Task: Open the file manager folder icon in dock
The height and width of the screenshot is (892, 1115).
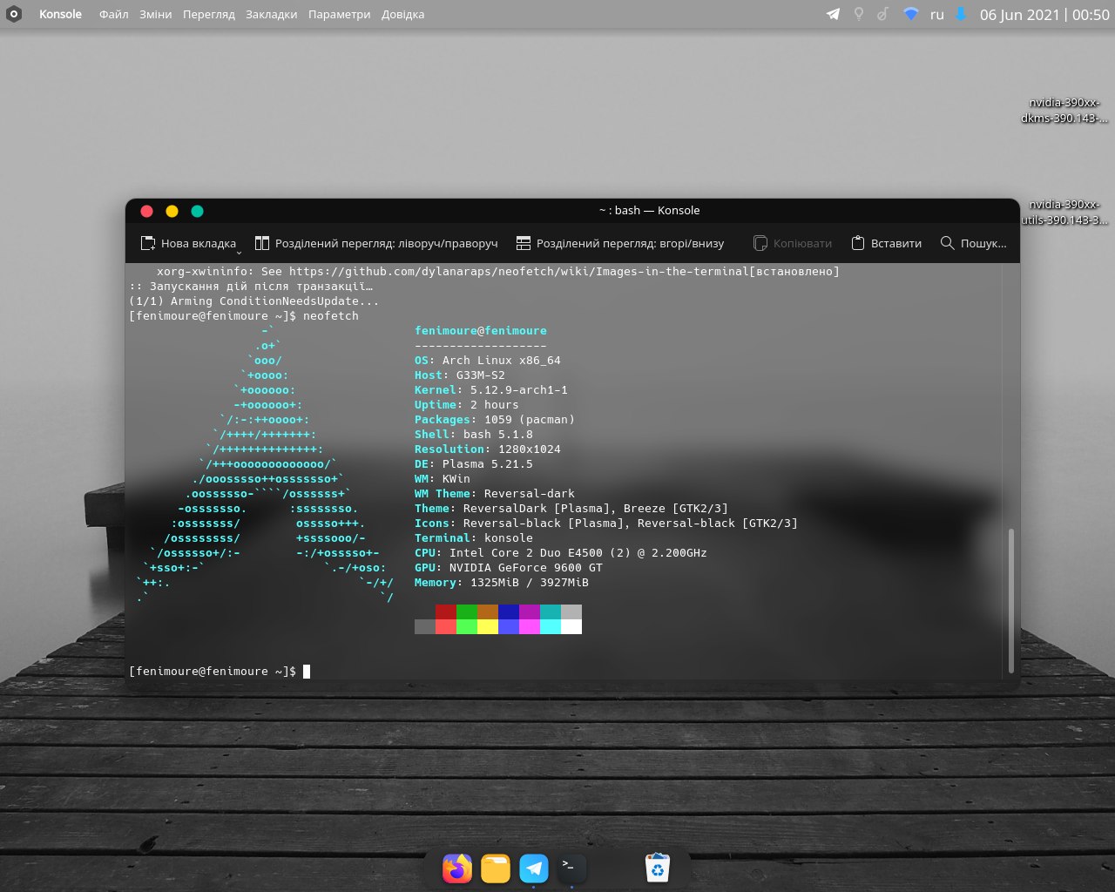Action: coord(496,868)
